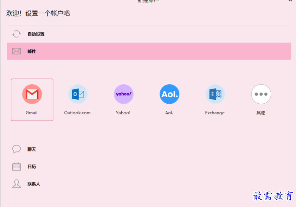296x207 pixels.
Task: Select the Gmail account provider icon
Action: coord(32,94)
